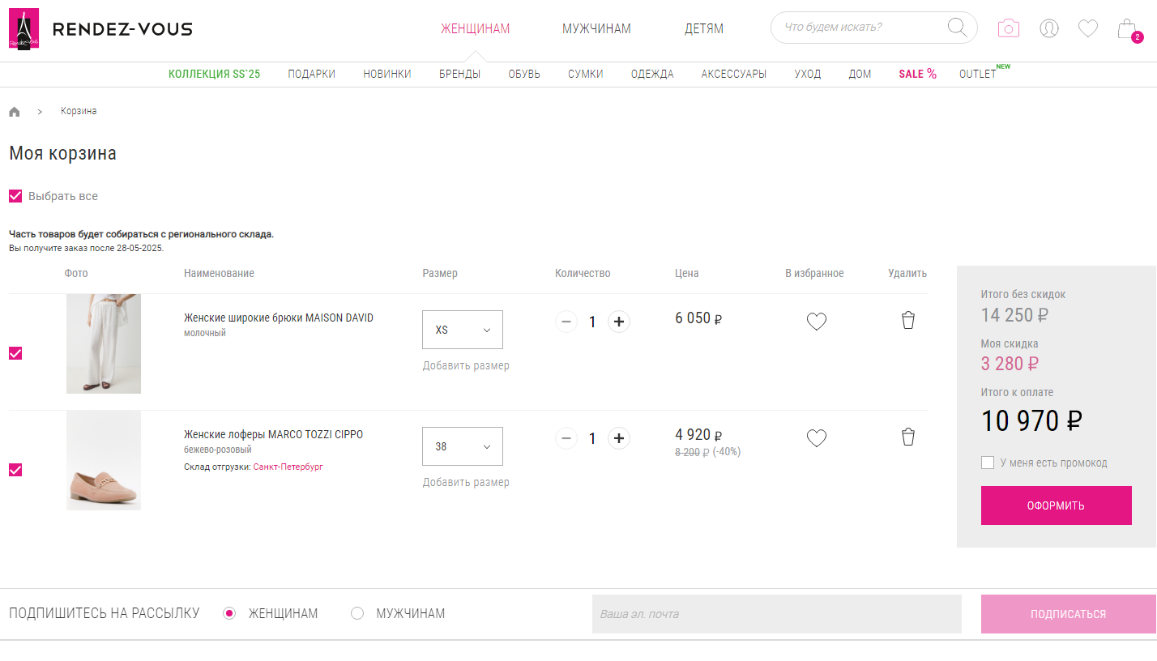1157x661 pixels.
Task: Open ЖЕНЩИНАМ top section tab
Action: pos(476,29)
